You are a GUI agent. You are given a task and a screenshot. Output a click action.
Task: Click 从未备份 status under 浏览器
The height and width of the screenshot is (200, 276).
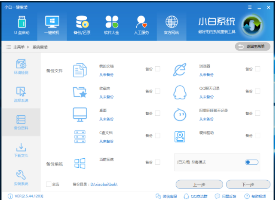[x=206, y=75]
